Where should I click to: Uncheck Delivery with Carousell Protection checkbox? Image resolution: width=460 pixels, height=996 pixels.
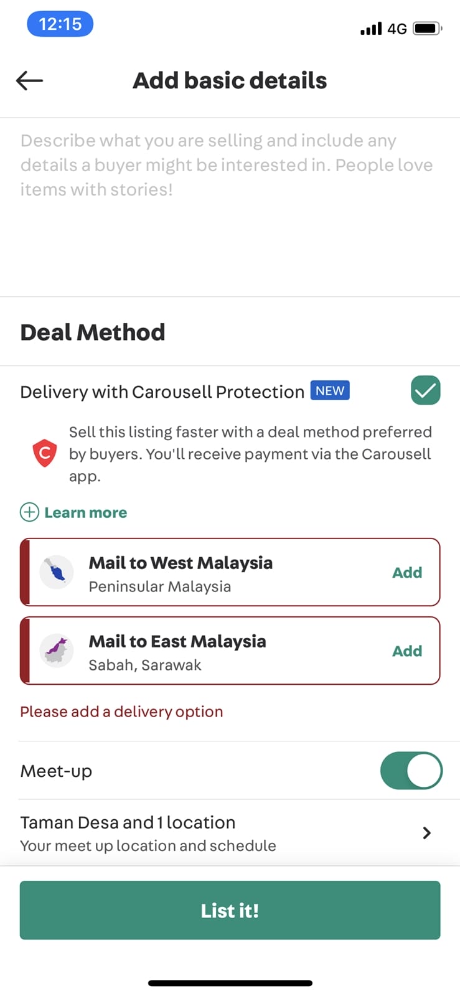tap(426, 390)
